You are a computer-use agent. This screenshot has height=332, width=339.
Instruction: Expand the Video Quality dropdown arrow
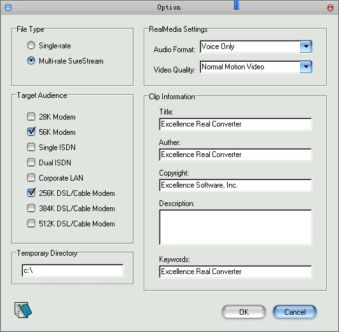pyautogui.click(x=306, y=67)
